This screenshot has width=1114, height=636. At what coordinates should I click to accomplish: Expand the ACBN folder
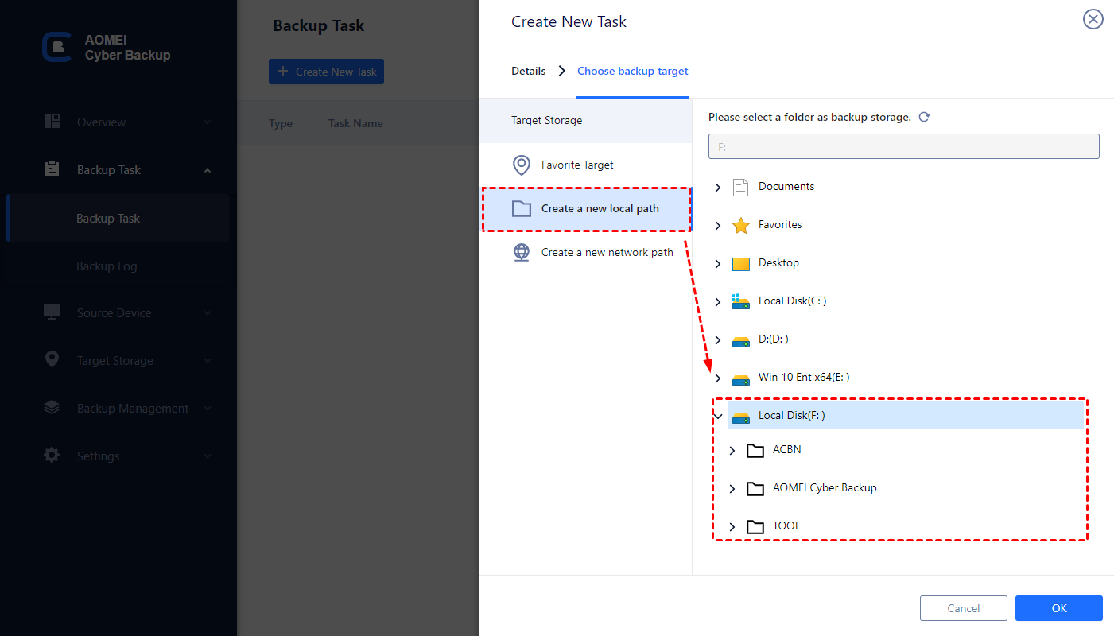(x=732, y=451)
